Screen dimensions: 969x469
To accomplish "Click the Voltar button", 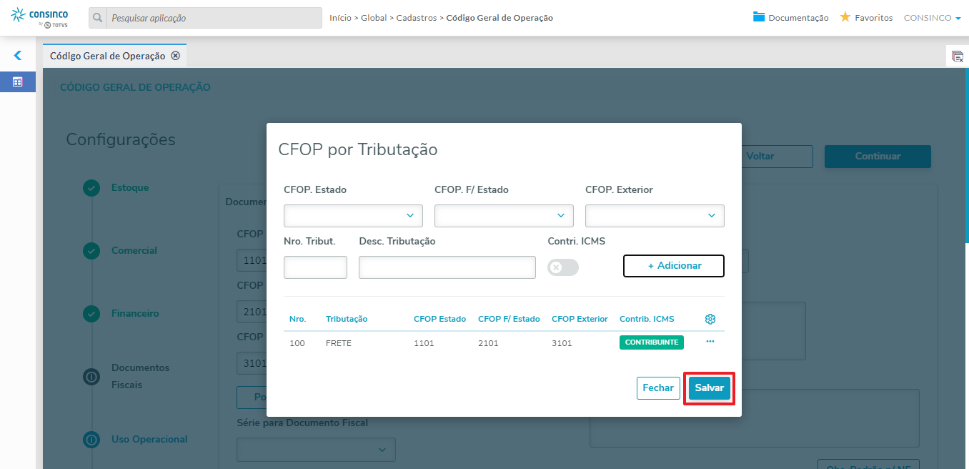I will tap(760, 157).
